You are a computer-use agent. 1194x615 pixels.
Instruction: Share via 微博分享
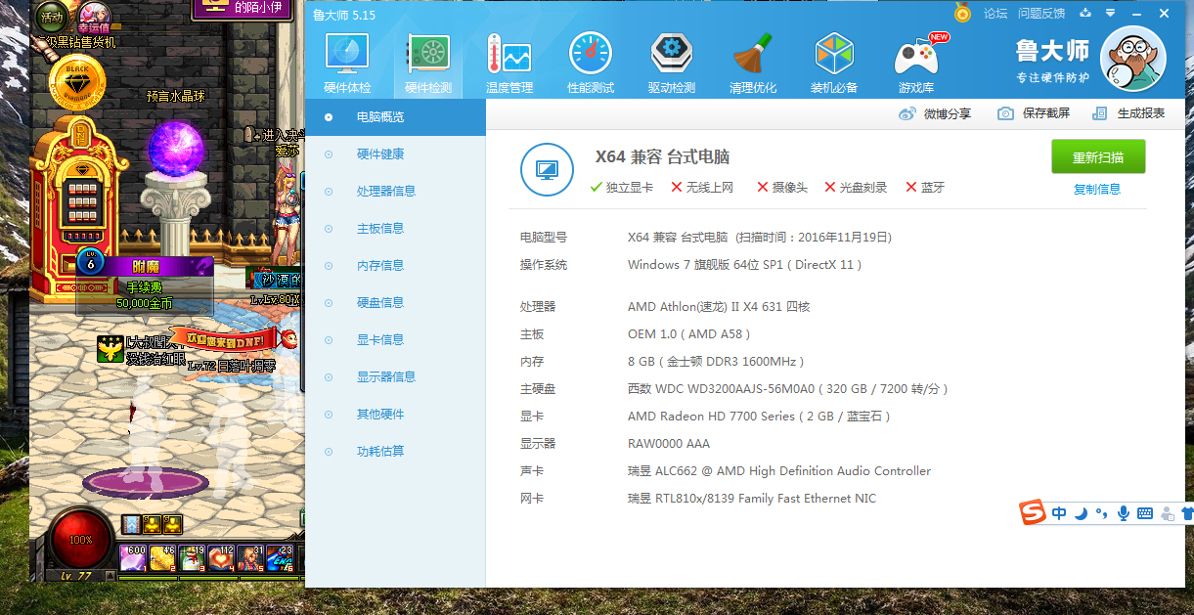tap(935, 113)
